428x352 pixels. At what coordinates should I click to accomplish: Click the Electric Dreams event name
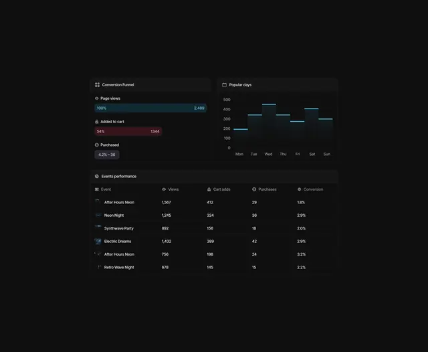(x=118, y=241)
